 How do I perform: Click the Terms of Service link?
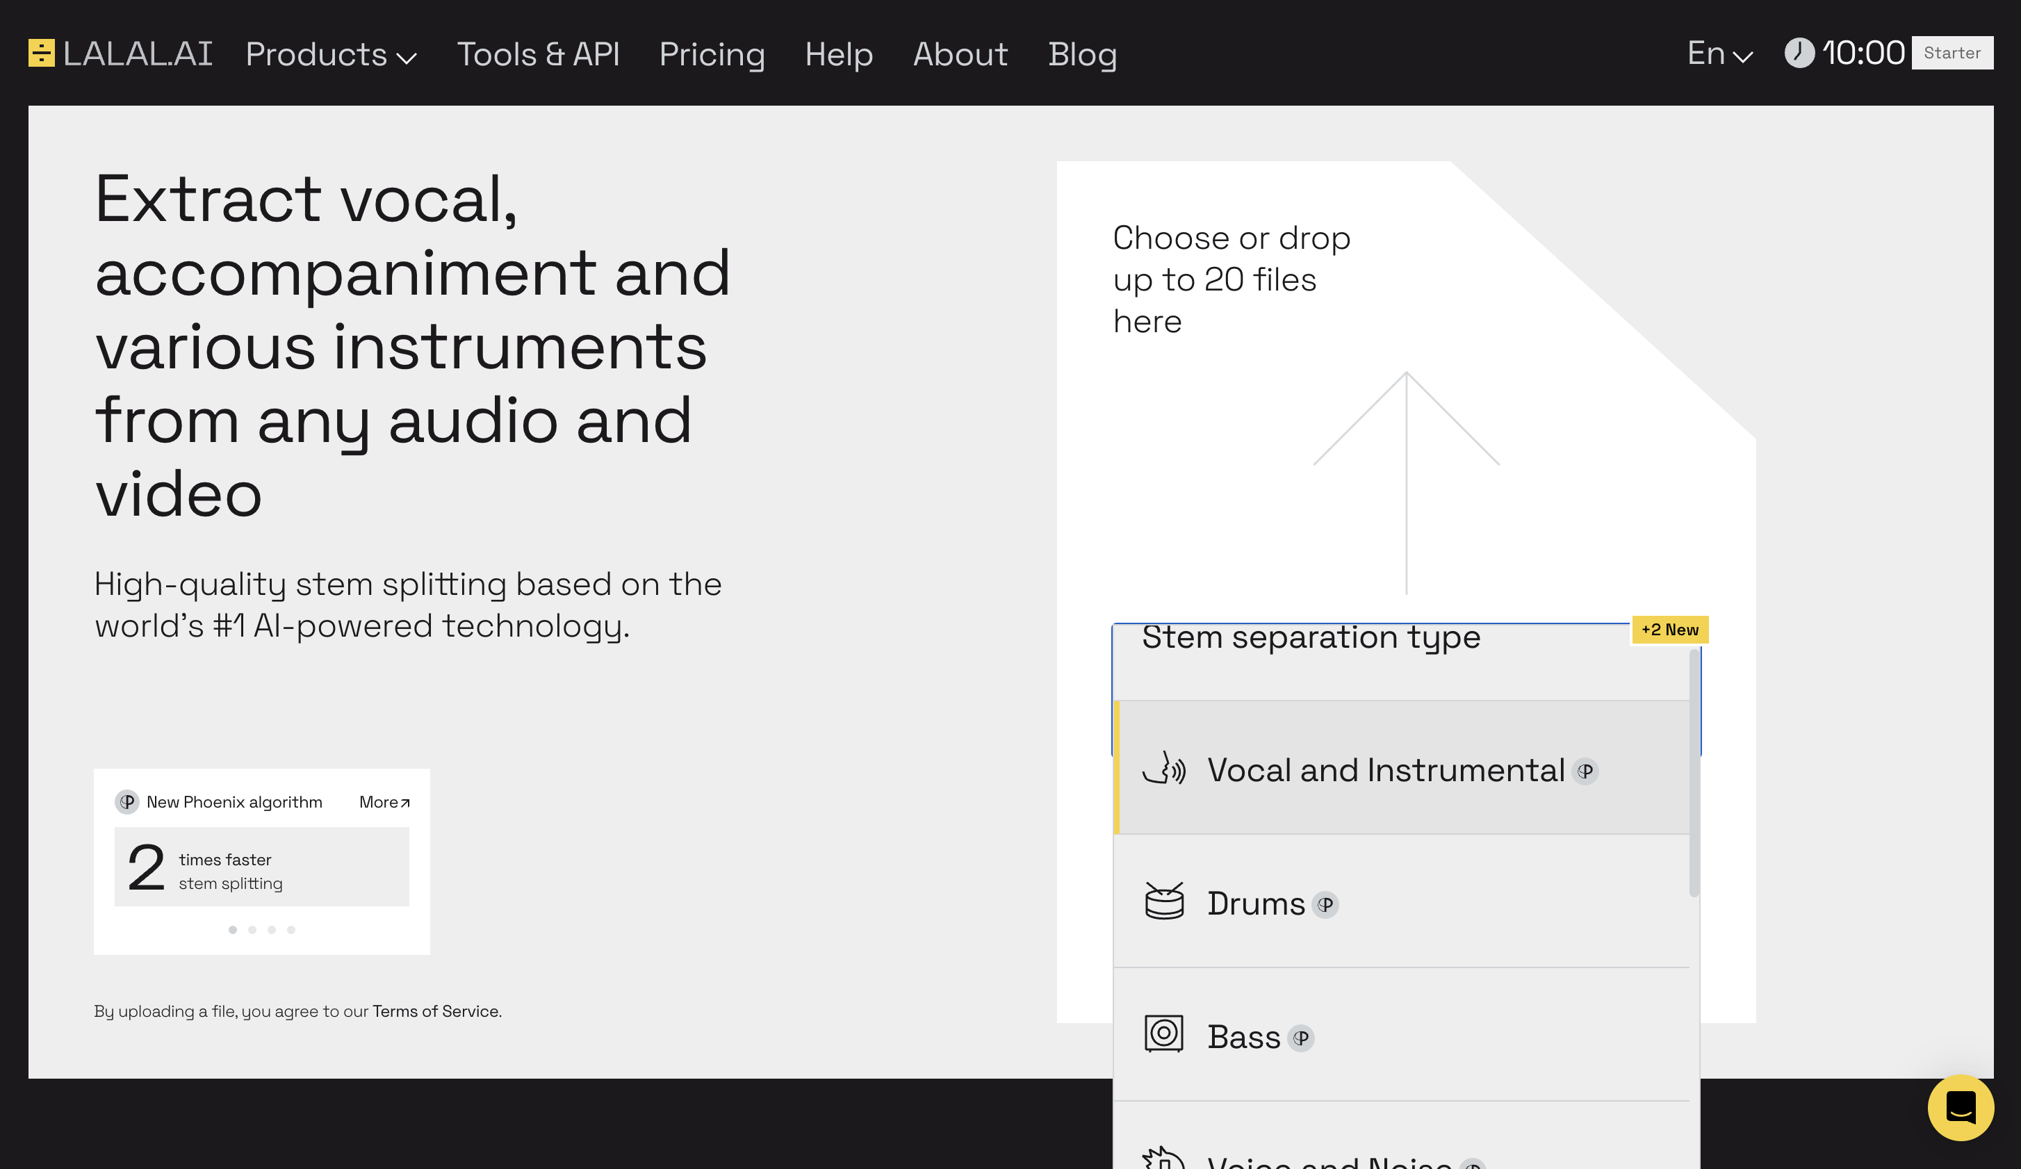click(435, 1011)
